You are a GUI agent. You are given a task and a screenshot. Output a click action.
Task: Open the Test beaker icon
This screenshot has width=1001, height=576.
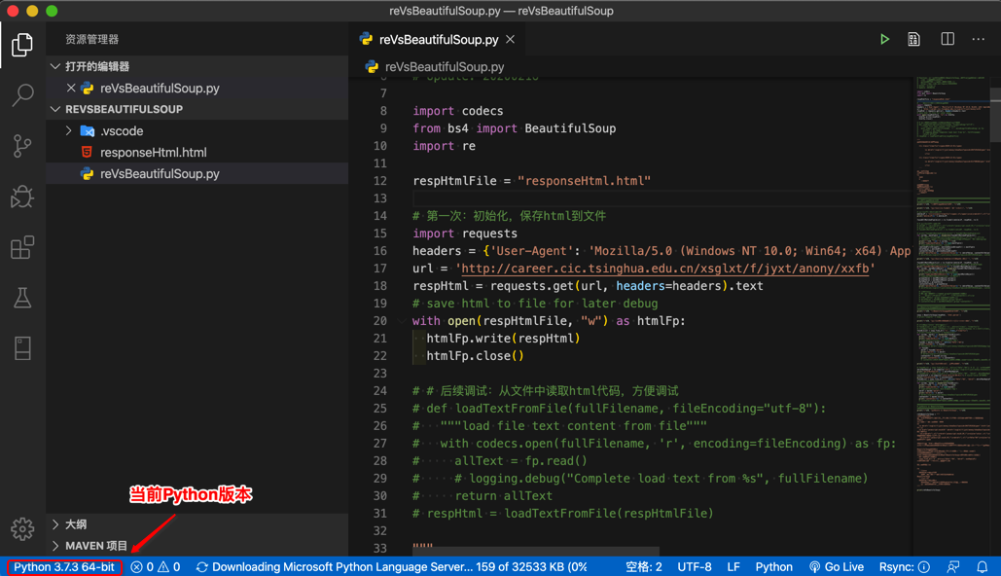coord(22,298)
